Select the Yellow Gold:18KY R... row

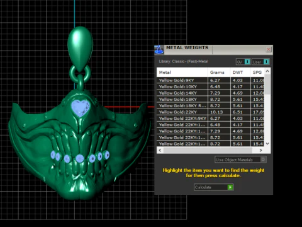(x=211, y=105)
